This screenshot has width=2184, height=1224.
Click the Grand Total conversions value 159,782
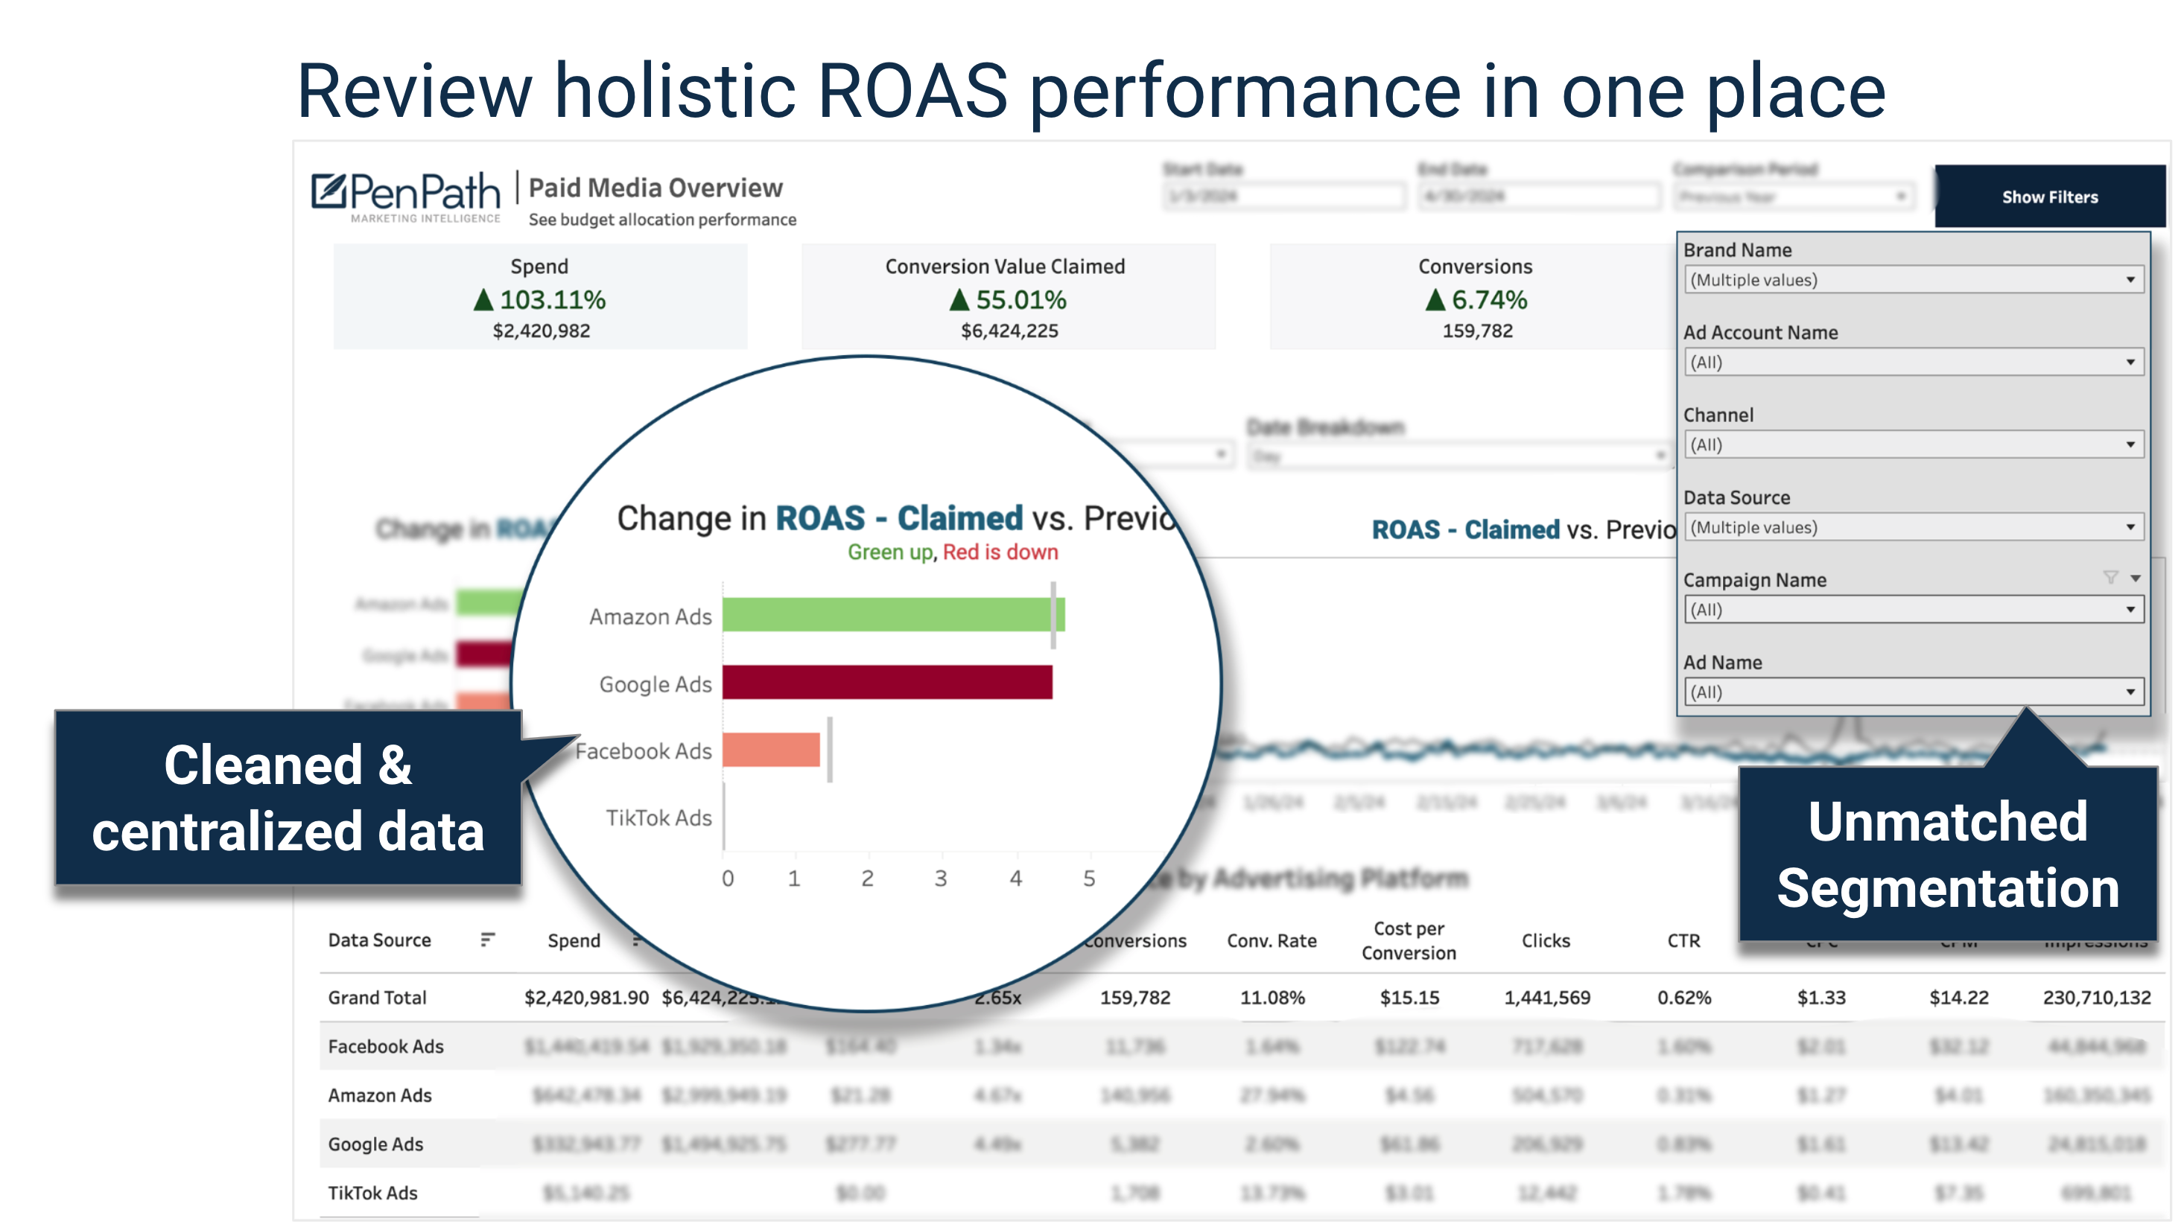pyautogui.click(x=1135, y=998)
